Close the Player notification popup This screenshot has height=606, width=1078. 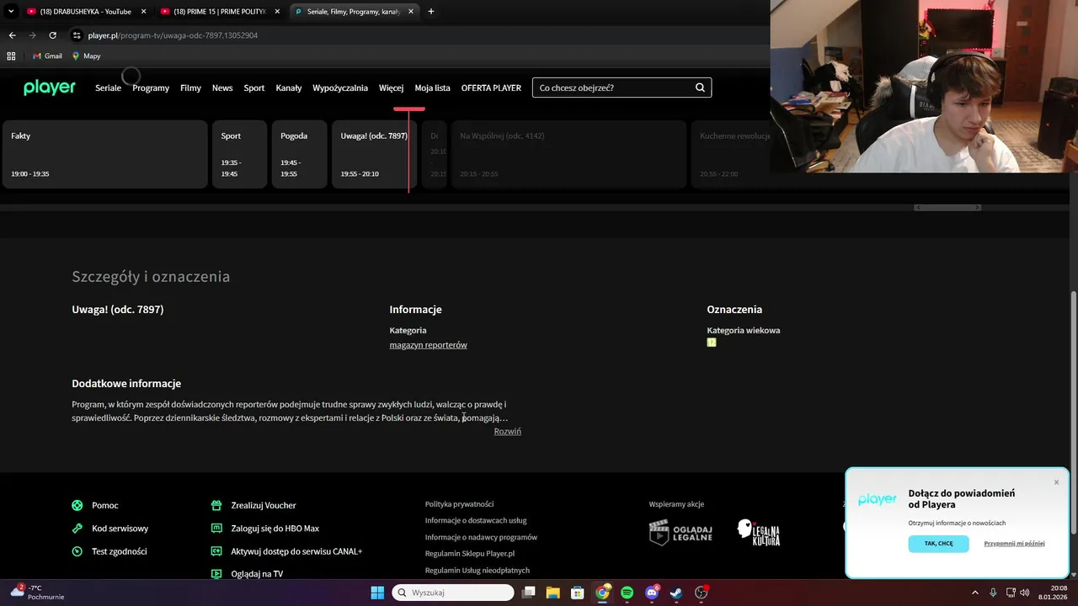tap(1056, 482)
